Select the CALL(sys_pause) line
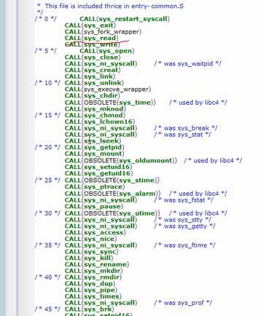Viewport: 264px width, 316px height. [x=94, y=206]
